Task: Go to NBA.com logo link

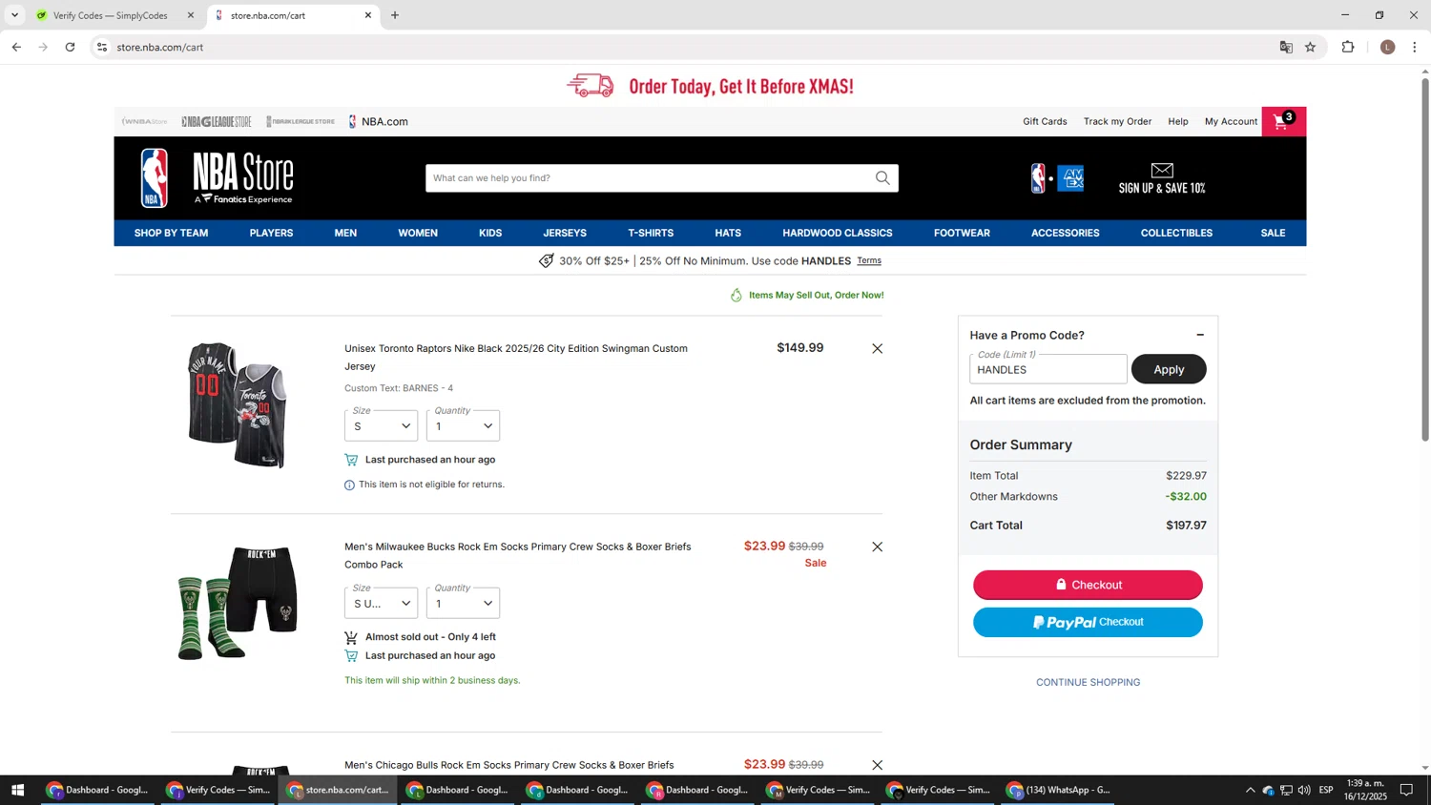Action: point(379,121)
